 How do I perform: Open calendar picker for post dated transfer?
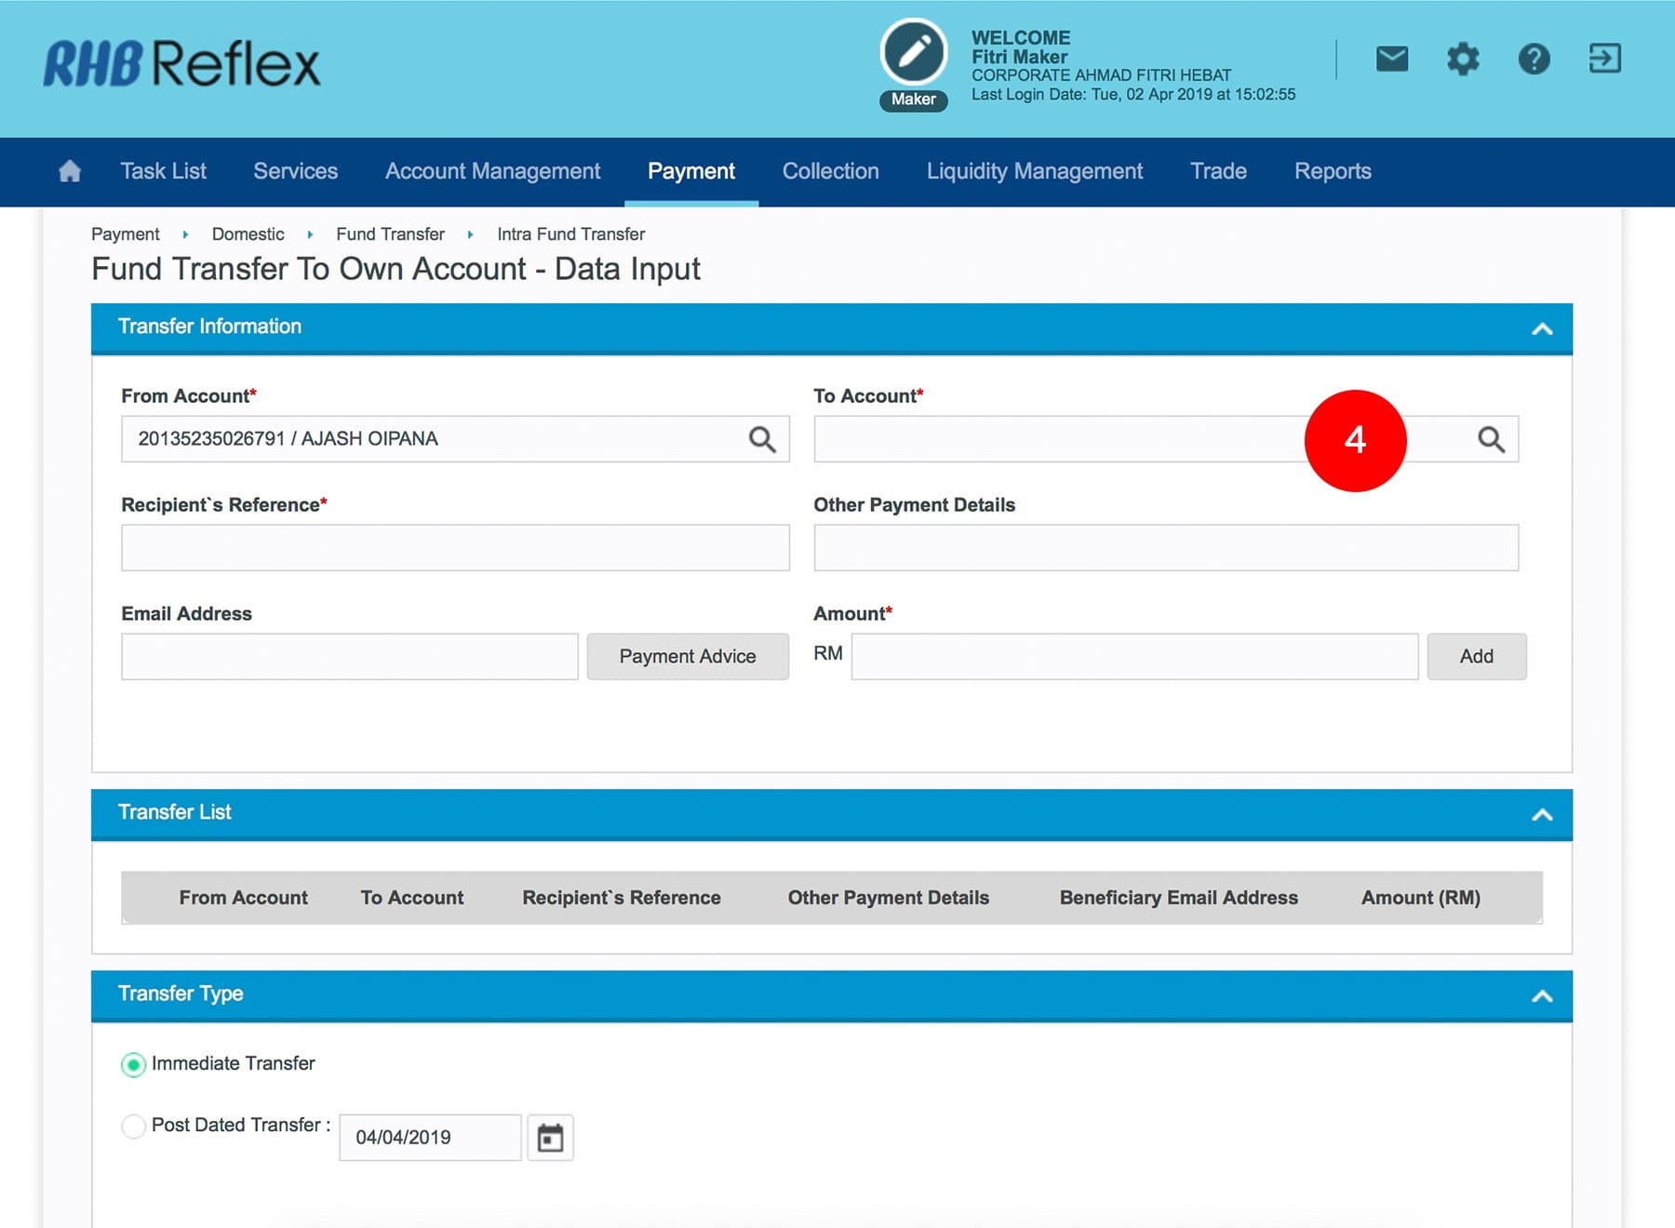[x=550, y=1138]
